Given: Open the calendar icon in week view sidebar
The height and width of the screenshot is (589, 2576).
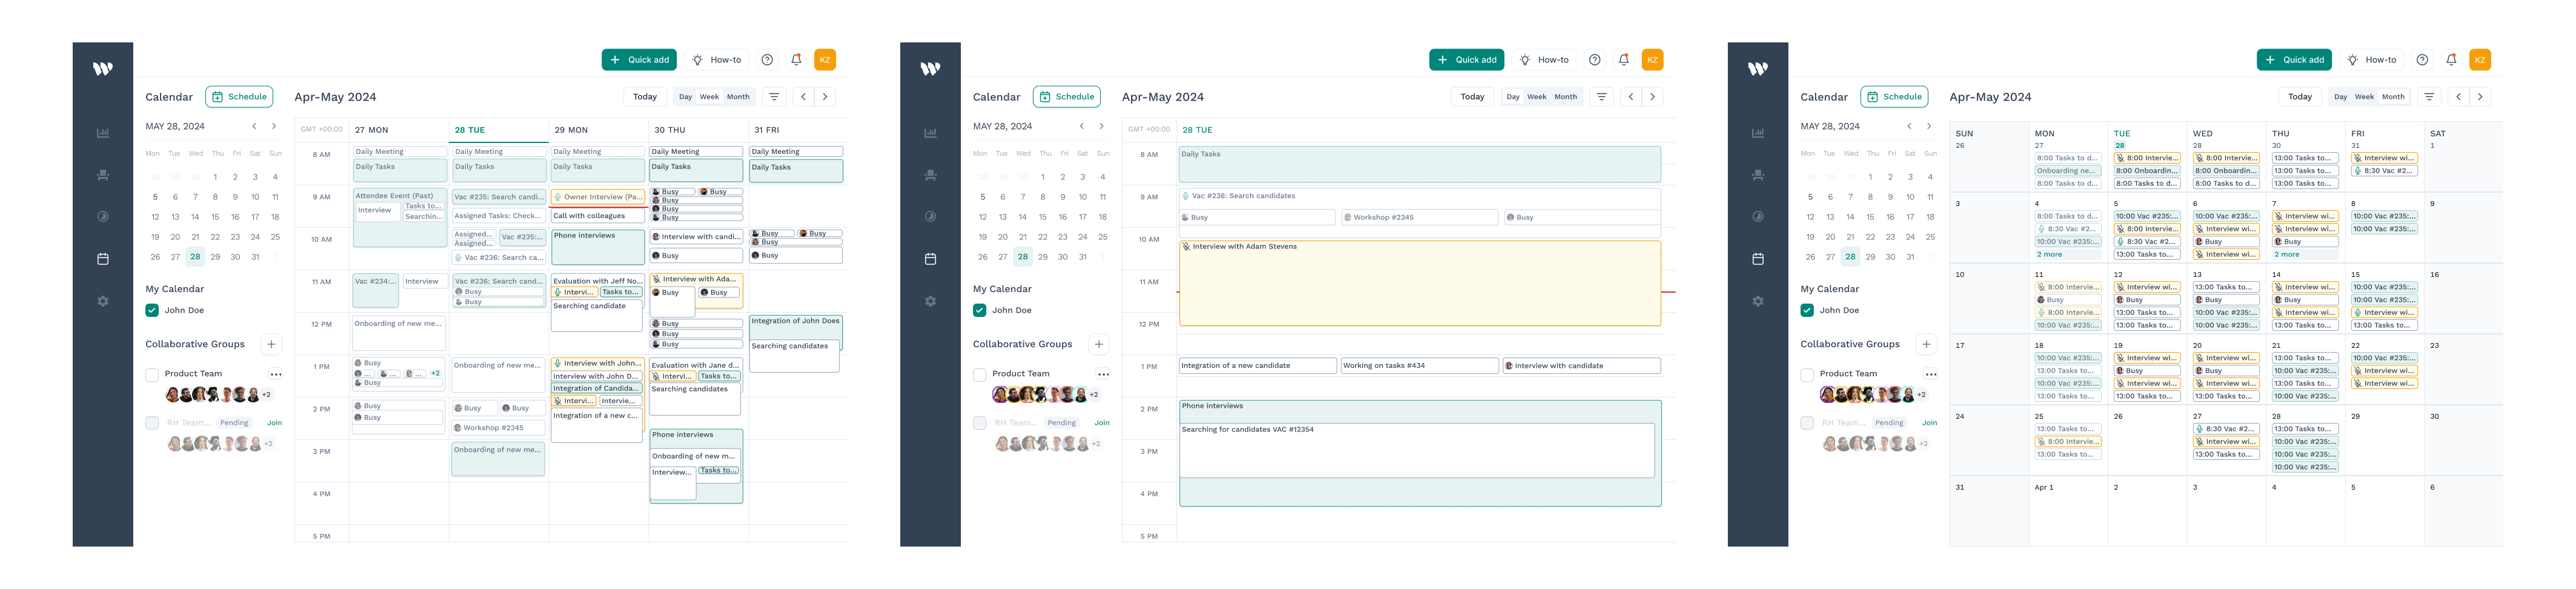Looking at the screenshot, I should [x=102, y=259].
